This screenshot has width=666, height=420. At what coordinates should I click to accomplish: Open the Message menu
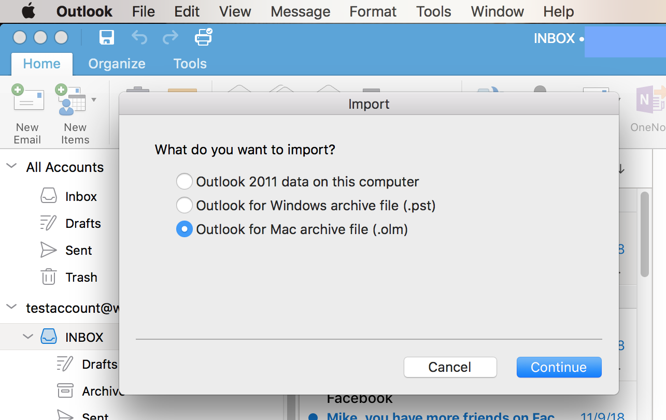pyautogui.click(x=300, y=11)
